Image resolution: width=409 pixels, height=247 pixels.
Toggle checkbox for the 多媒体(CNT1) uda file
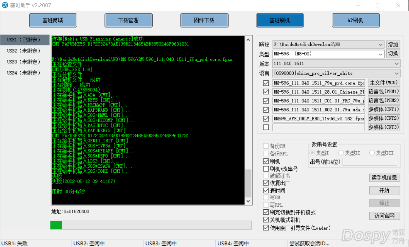(266, 110)
